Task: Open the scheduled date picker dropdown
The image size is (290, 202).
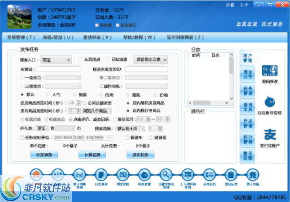Action: 110,138
